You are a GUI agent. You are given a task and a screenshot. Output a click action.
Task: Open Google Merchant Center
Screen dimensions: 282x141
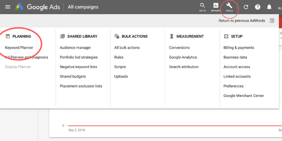point(244,96)
